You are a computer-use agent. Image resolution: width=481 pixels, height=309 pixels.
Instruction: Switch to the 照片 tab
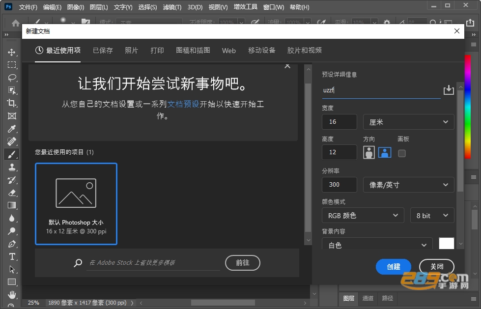tap(132, 50)
